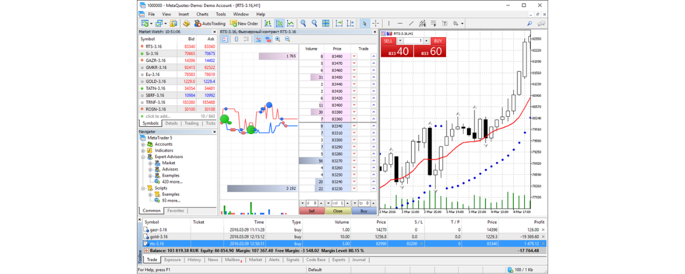Open the Charts menu
This screenshot has width=685, height=274.
pos(202,14)
